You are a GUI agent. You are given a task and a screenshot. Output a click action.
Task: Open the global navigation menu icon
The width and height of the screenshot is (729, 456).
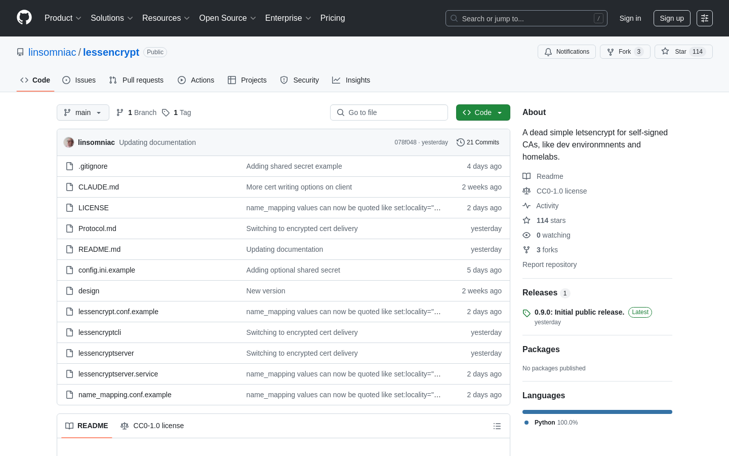[705, 18]
